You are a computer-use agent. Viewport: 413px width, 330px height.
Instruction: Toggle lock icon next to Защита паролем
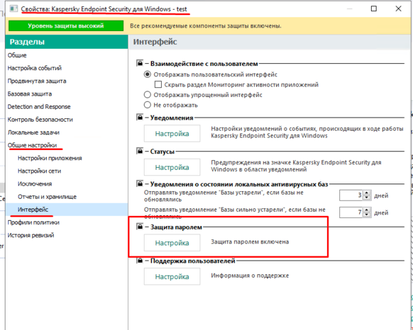(140, 226)
